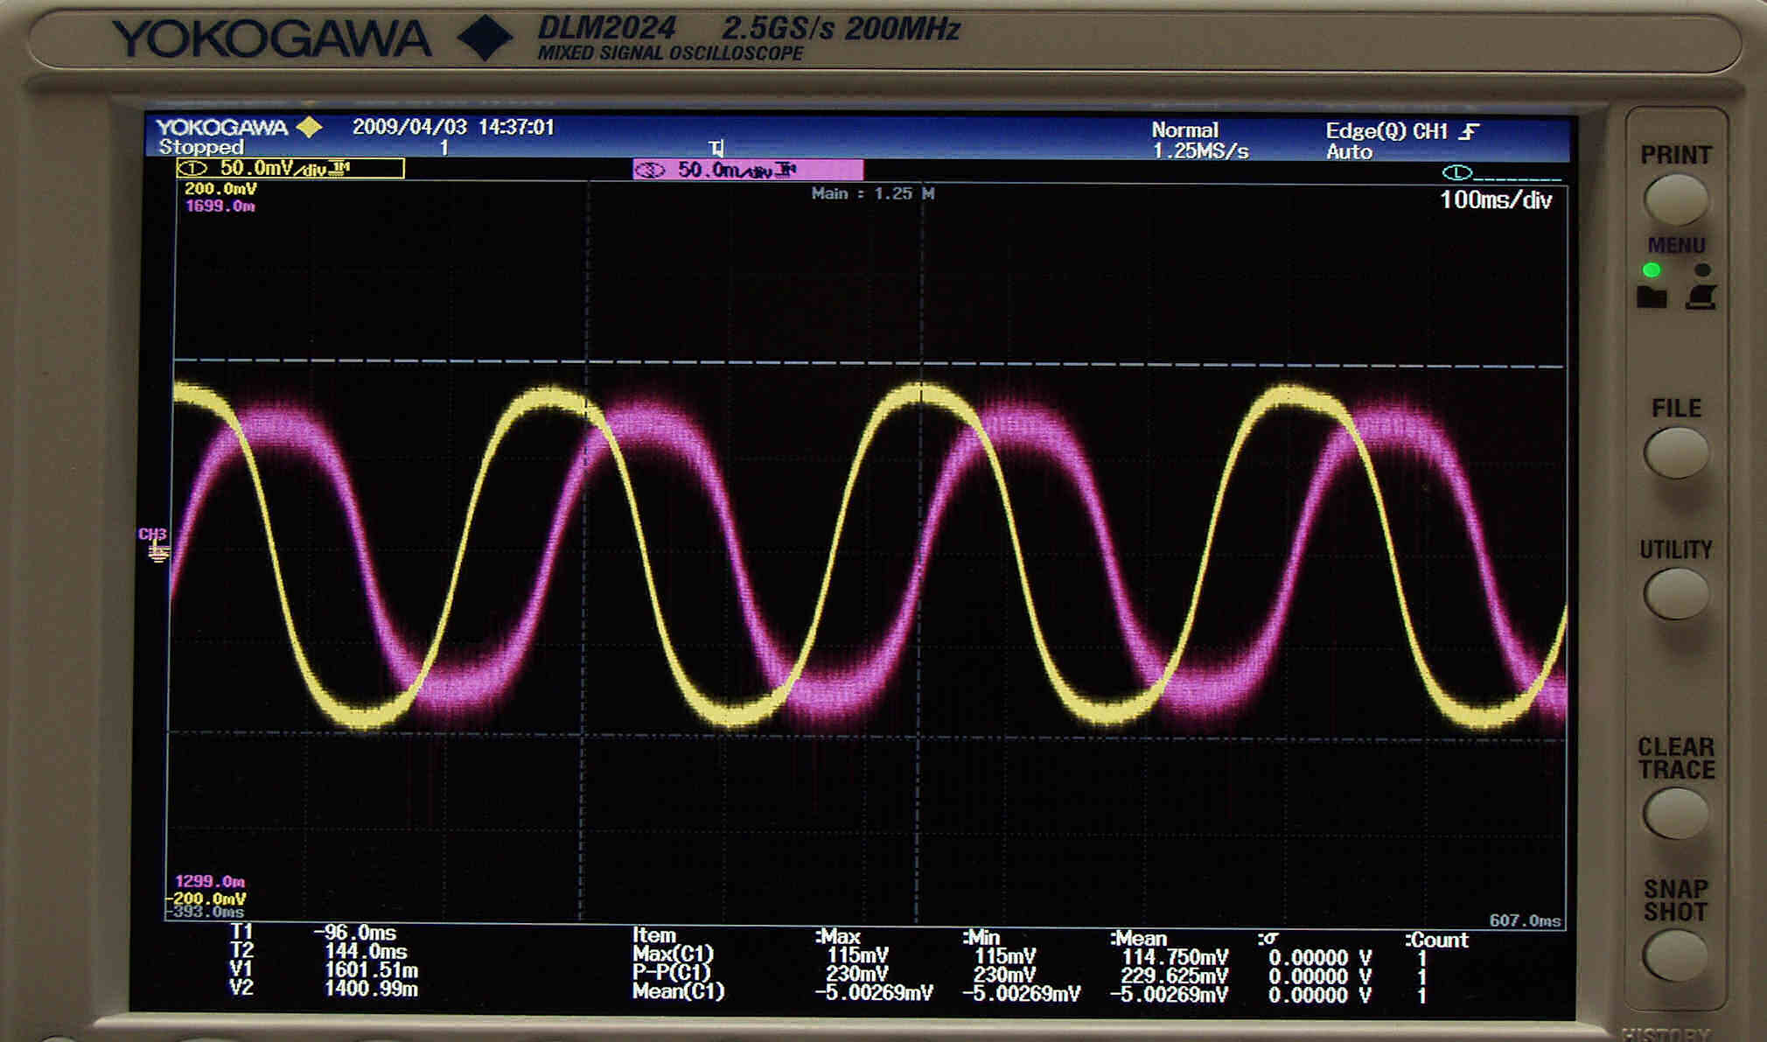The image size is (1767, 1042).
Task: Toggle the unlit dark MENU indicator
Action: pyautogui.click(x=1701, y=269)
